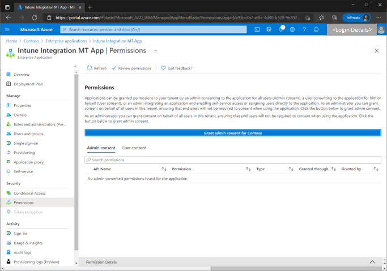Open browser settings and more menu
The image size is (387, 271).
point(379,18)
